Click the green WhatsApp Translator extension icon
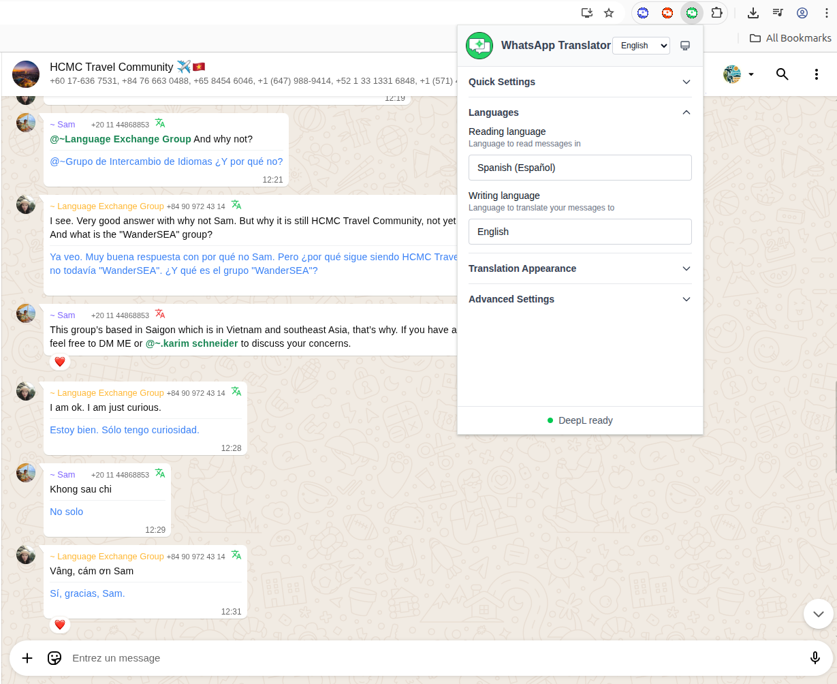This screenshot has width=837, height=684. click(x=691, y=12)
